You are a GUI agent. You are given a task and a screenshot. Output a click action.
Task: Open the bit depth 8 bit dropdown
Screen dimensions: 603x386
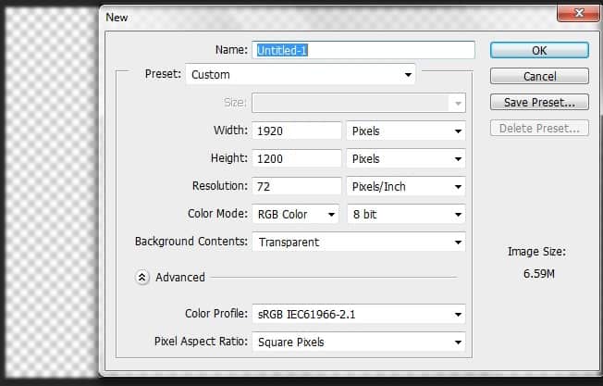point(406,214)
